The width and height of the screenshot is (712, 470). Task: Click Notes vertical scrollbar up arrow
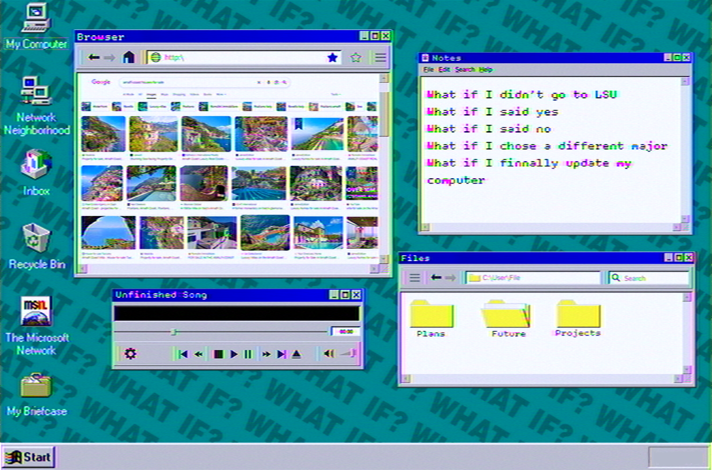pos(685,82)
